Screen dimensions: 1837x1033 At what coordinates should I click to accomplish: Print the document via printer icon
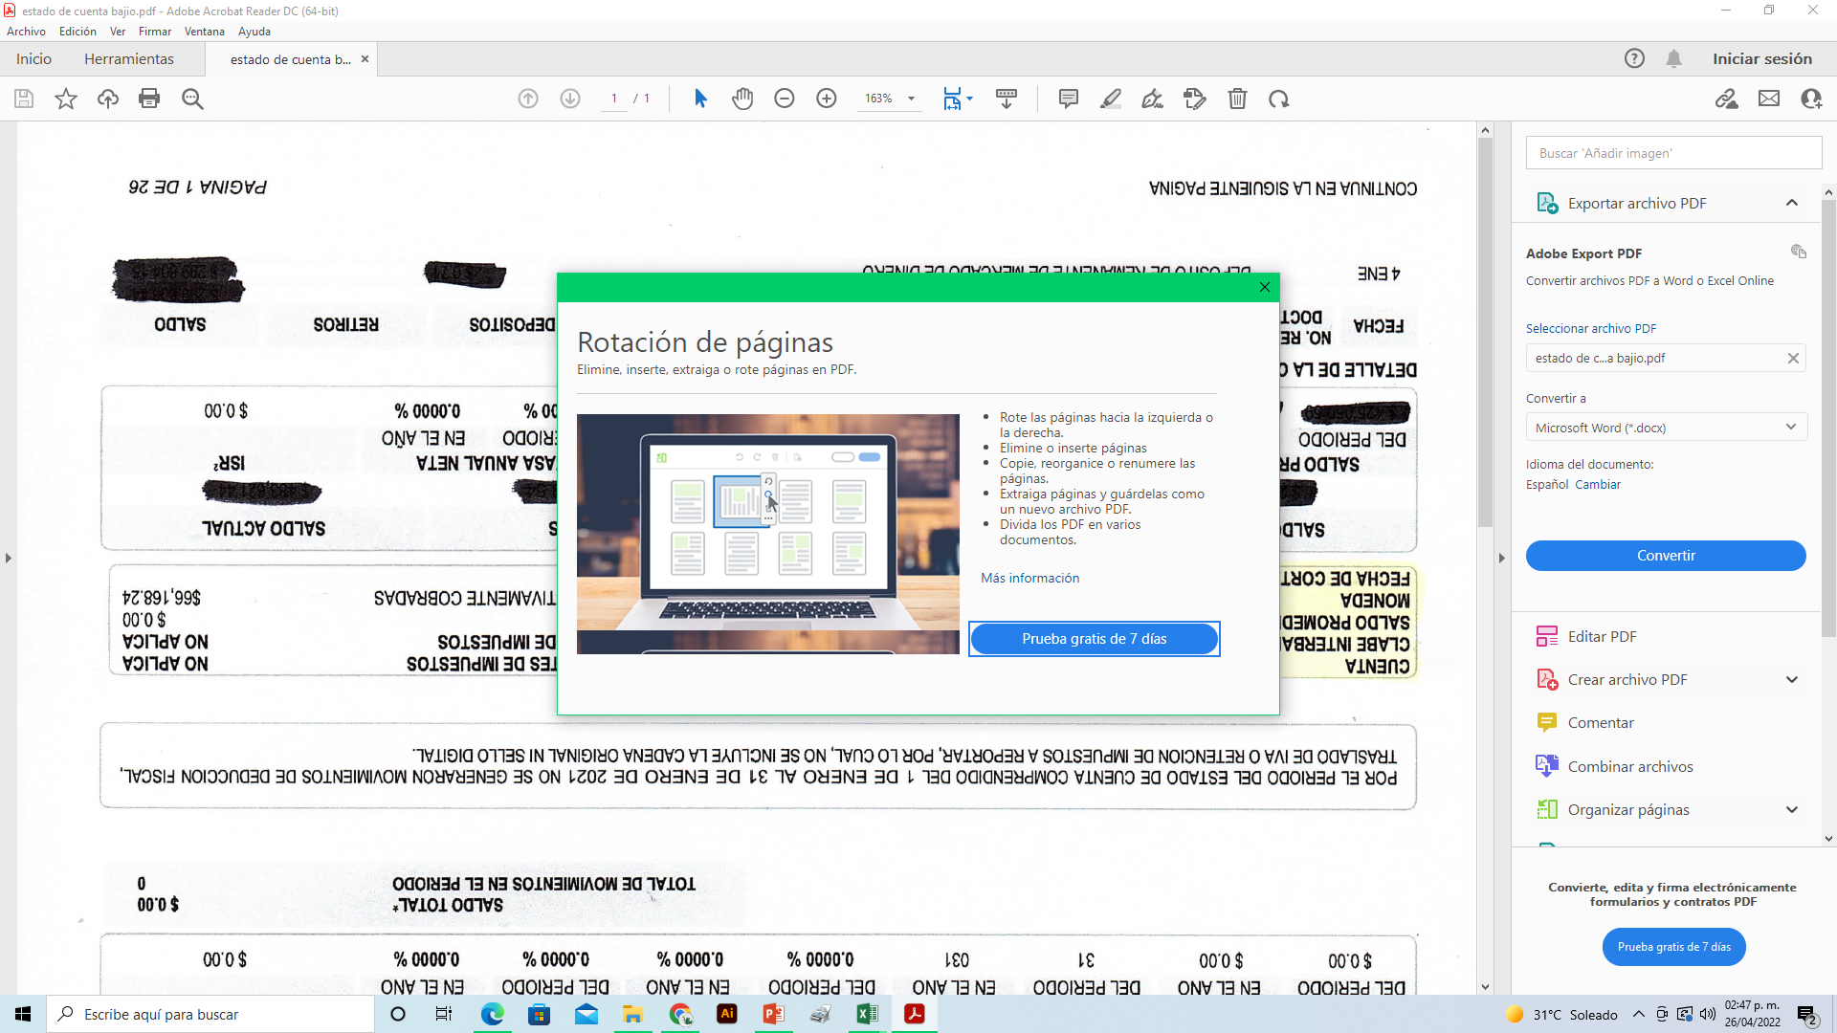(149, 99)
